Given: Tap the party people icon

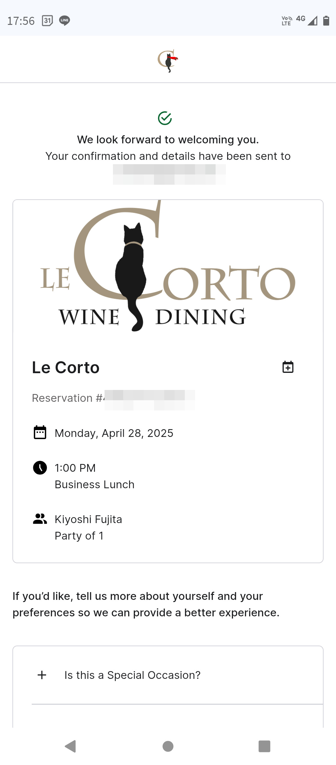Looking at the screenshot, I should click(x=40, y=519).
